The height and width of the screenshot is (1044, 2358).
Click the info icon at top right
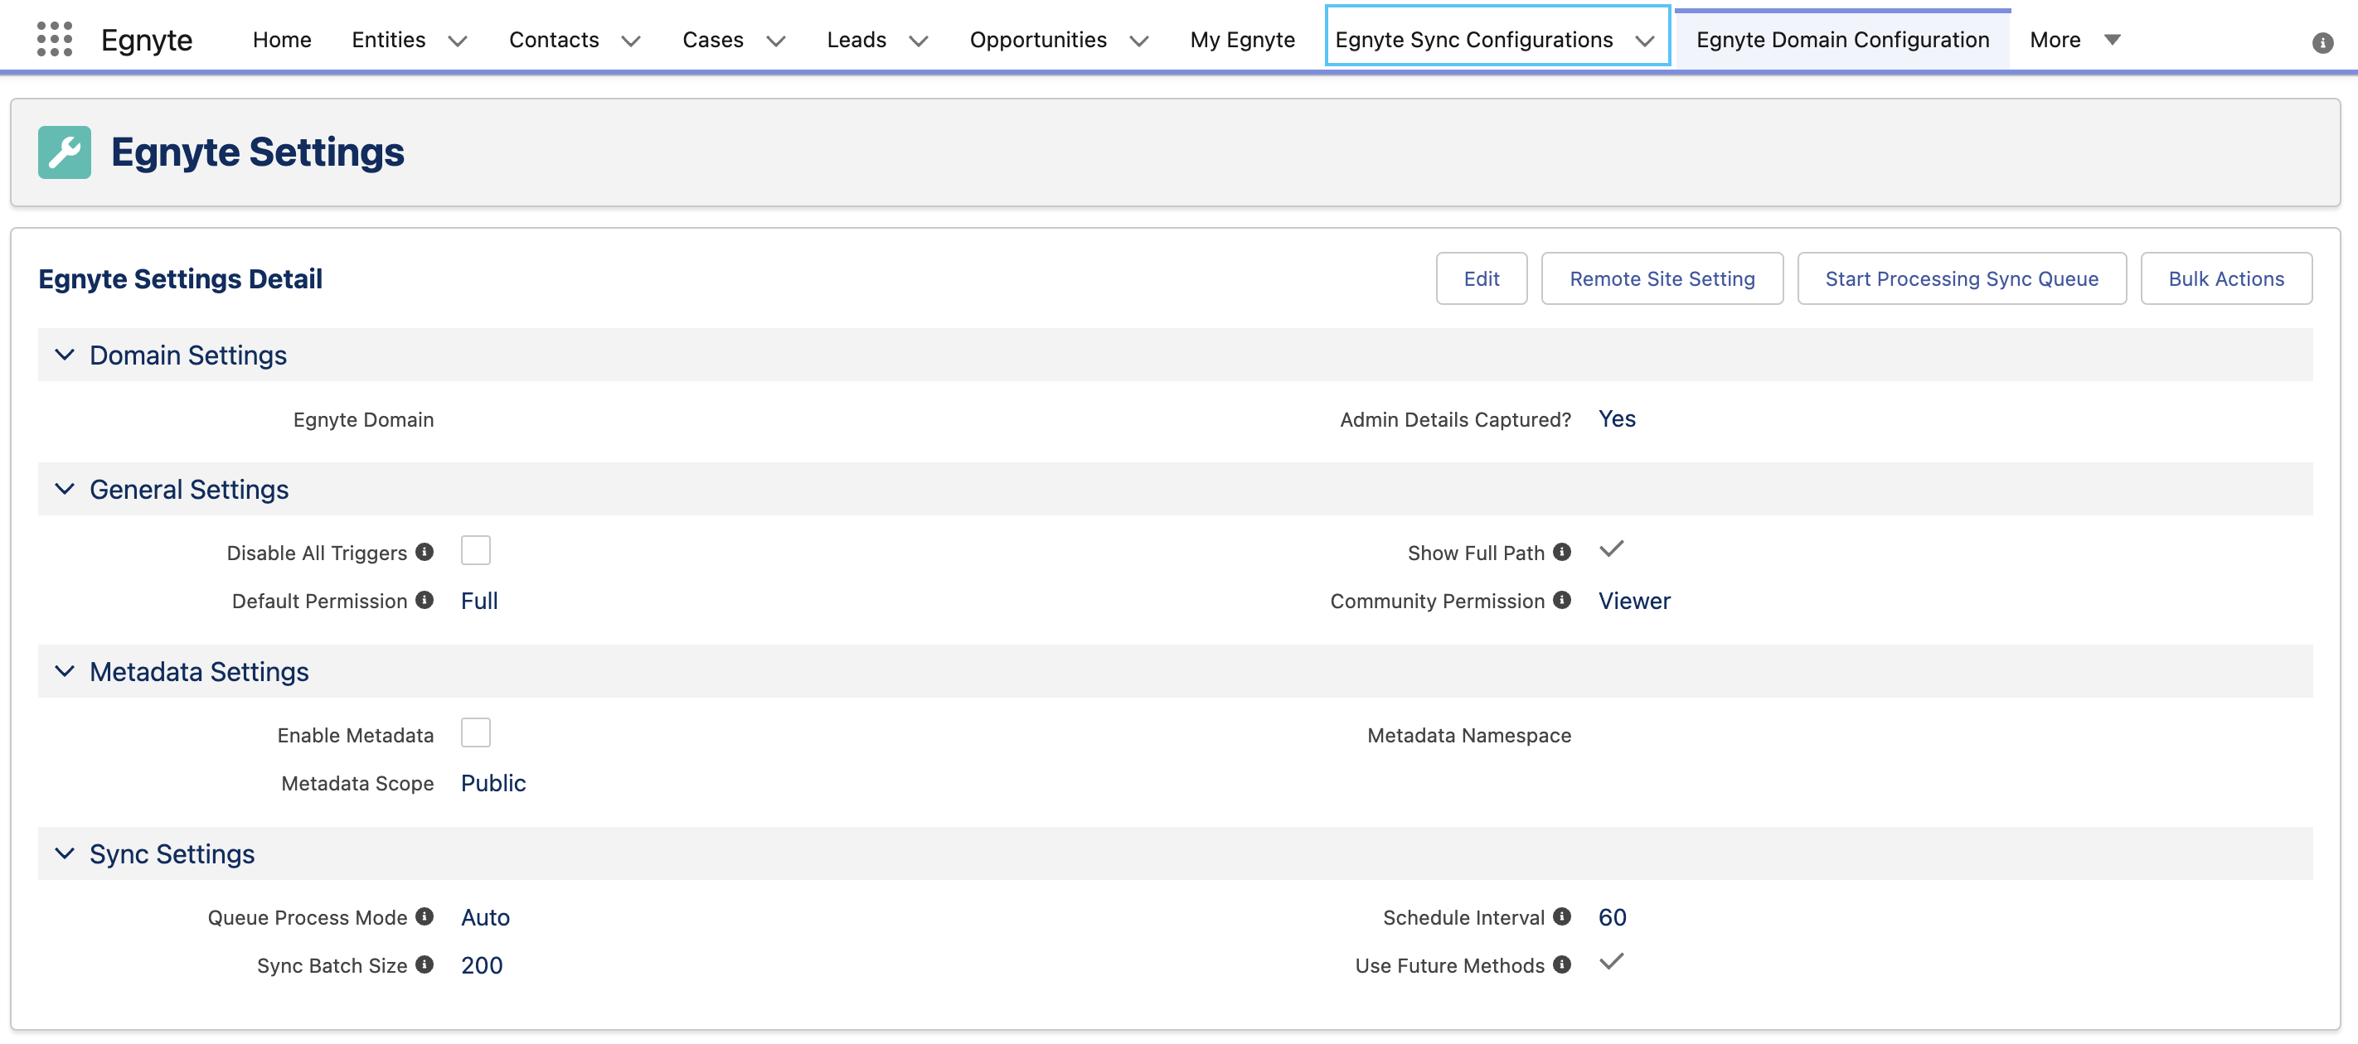point(2322,42)
